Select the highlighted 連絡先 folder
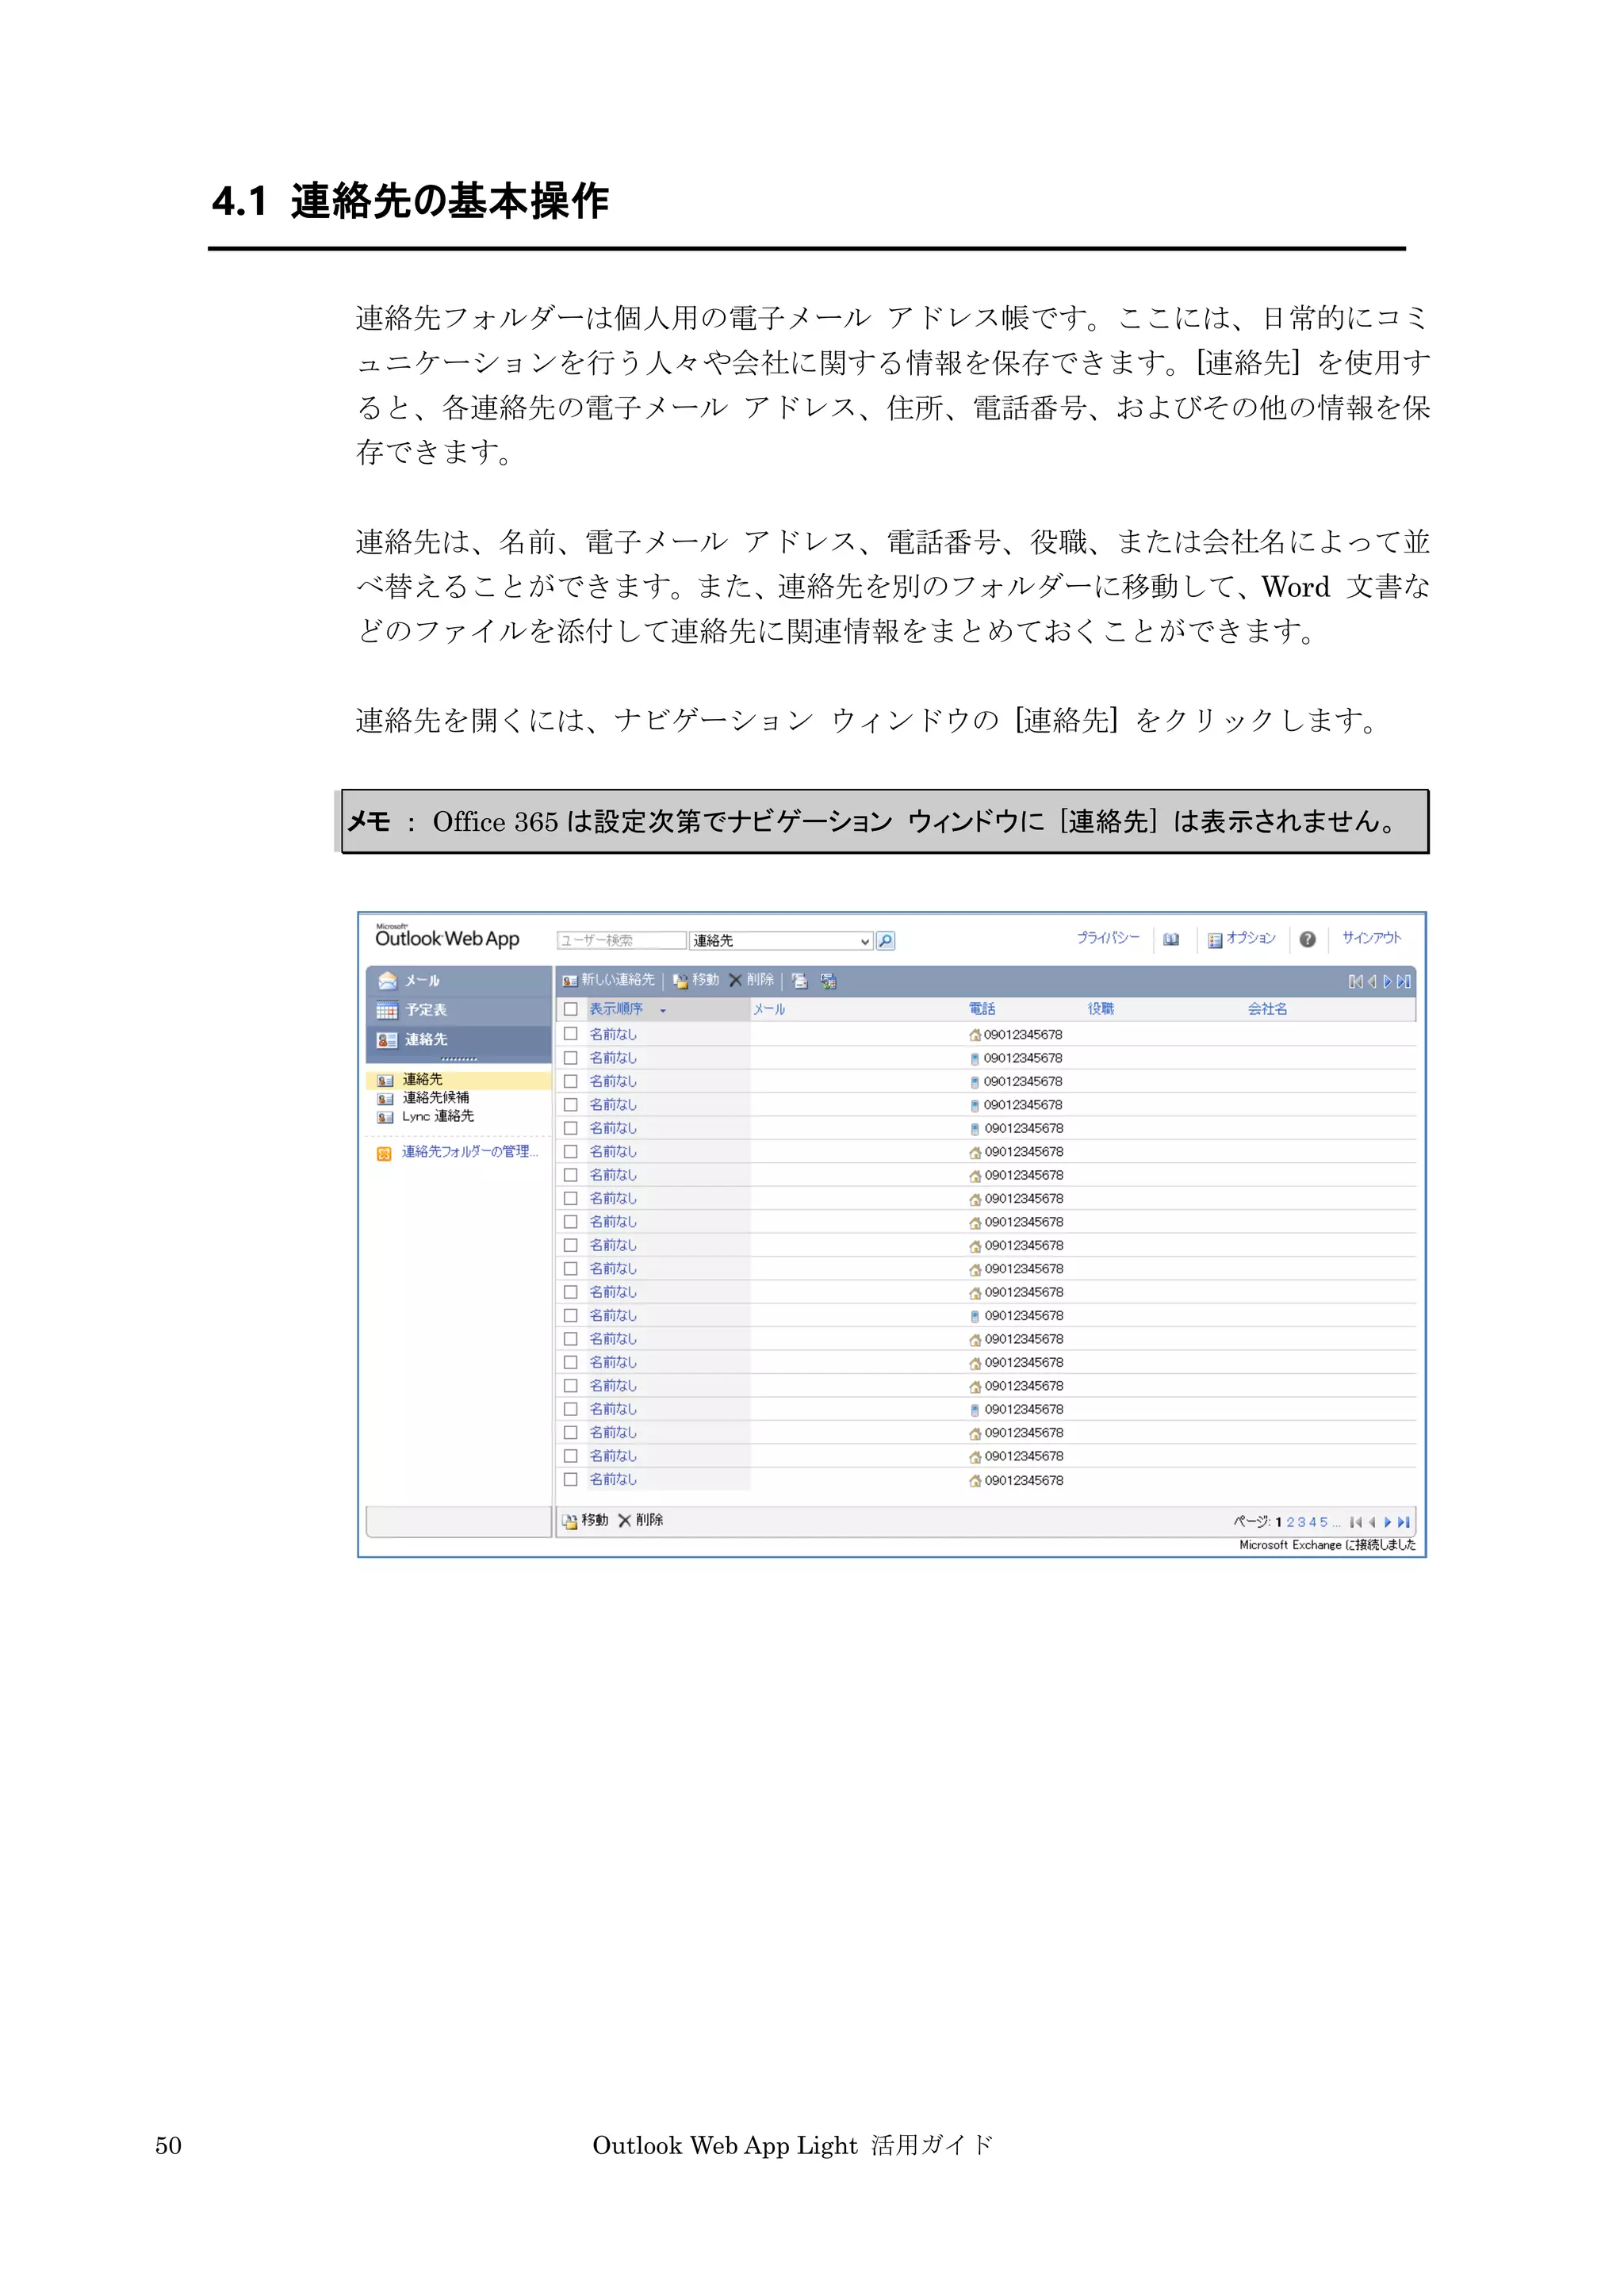Image resolution: width=1624 pixels, height=2296 pixels. 459,1080
